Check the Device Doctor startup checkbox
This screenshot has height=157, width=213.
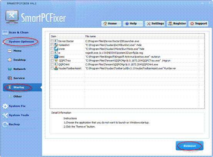click(x=52, y=41)
